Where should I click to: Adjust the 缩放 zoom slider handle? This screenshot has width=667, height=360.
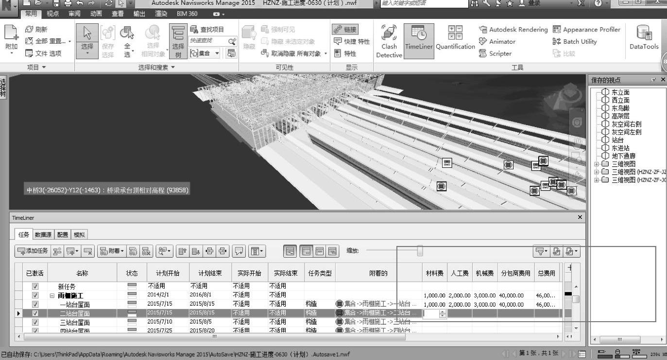[420, 251]
